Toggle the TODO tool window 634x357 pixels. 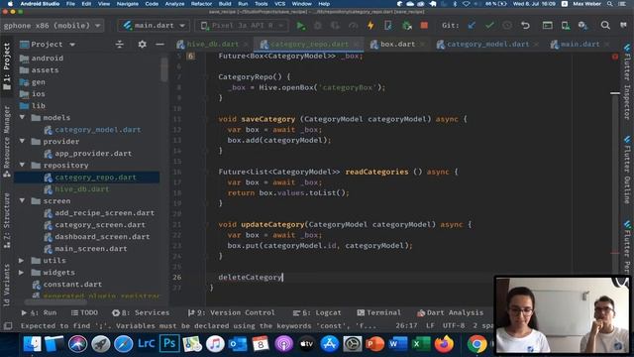(84, 313)
